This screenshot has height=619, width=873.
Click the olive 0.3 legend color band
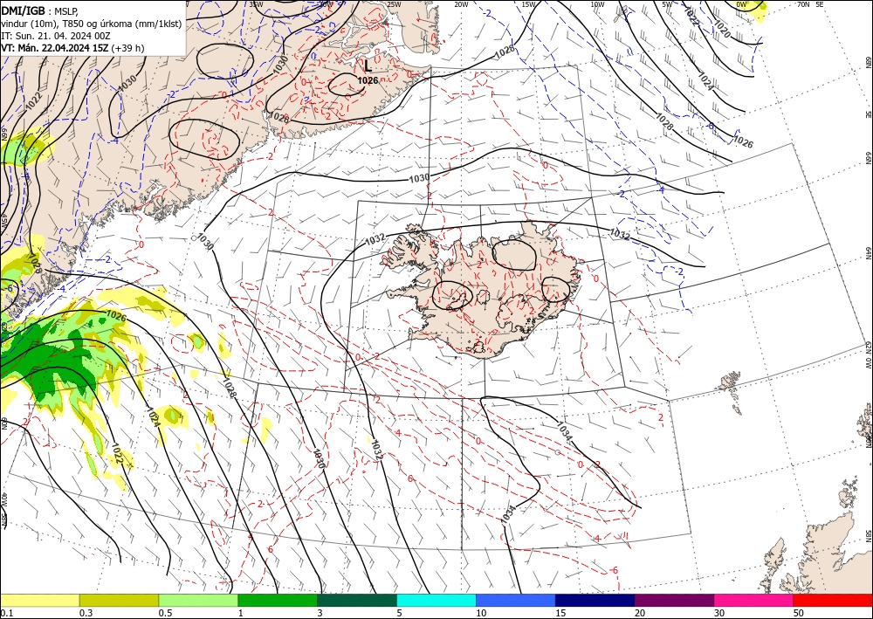click(x=119, y=600)
